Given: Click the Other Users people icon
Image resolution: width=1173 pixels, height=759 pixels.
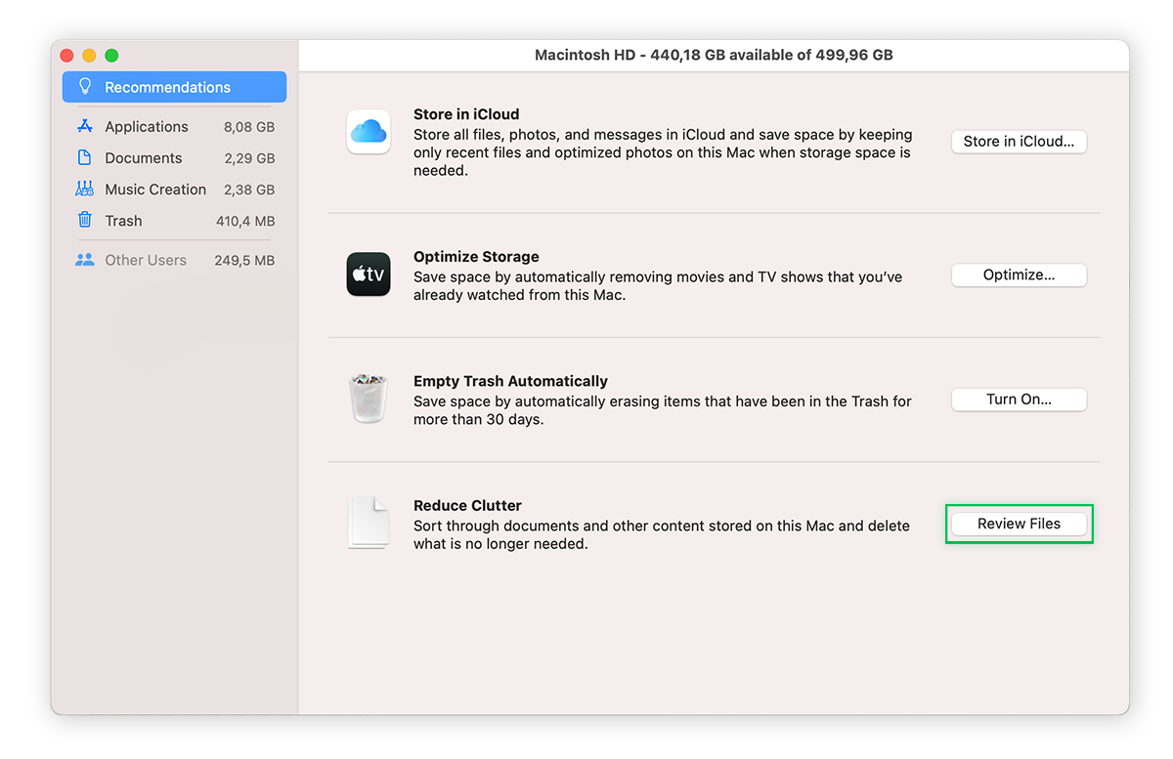Looking at the screenshot, I should point(84,260).
